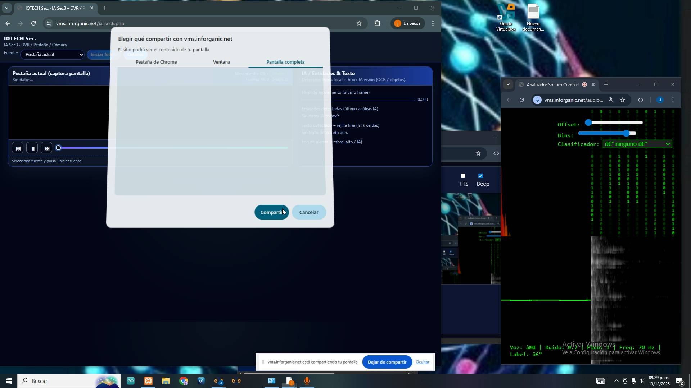The height and width of the screenshot is (388, 691).
Task: Uncheck the Beep checkbox
Action: (x=480, y=176)
